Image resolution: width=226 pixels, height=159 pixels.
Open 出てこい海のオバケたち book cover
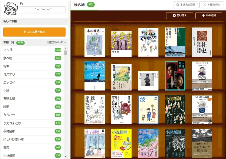click(122, 44)
